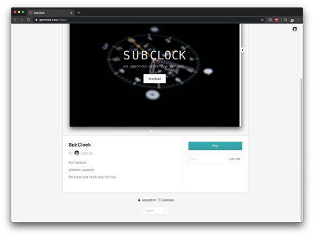Open the Chrome three-dot menu
314x237 pixels.
click(298, 20)
